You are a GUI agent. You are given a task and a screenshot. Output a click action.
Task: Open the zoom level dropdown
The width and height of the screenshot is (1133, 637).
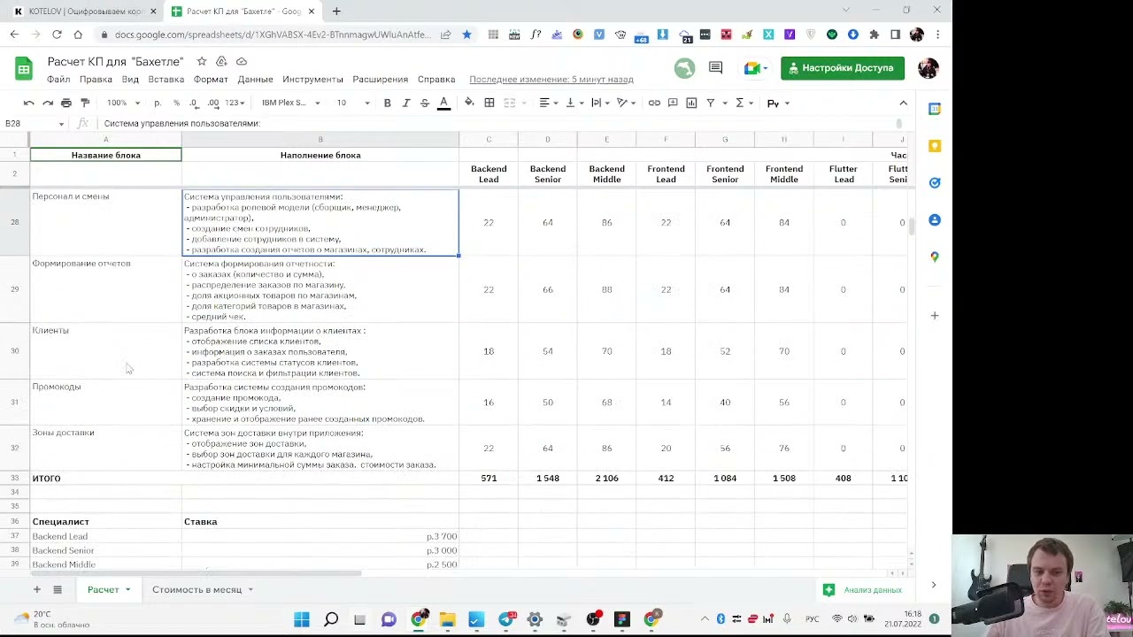point(123,103)
